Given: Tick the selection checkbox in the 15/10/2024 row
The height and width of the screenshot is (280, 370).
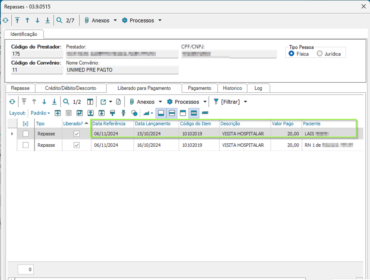Looking at the screenshot, I should [26, 134].
